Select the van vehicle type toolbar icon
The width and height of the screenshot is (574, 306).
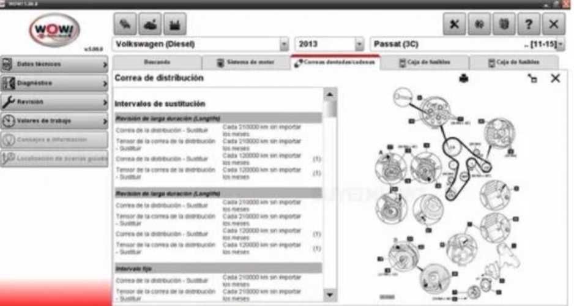click(x=150, y=24)
